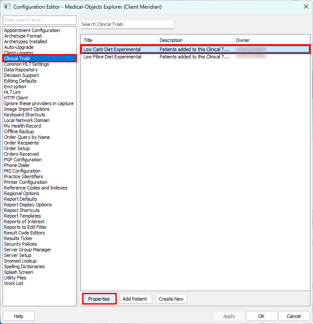Sort trials by the Title column header
This screenshot has width=313, height=324.
[119, 40]
